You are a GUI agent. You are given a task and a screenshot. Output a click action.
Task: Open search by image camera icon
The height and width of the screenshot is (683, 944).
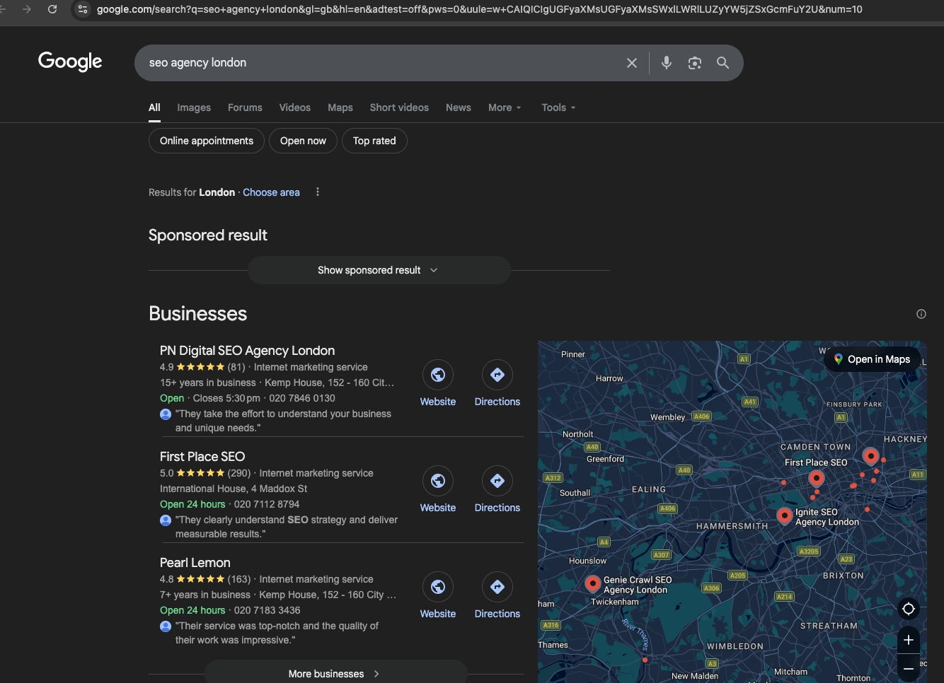695,63
